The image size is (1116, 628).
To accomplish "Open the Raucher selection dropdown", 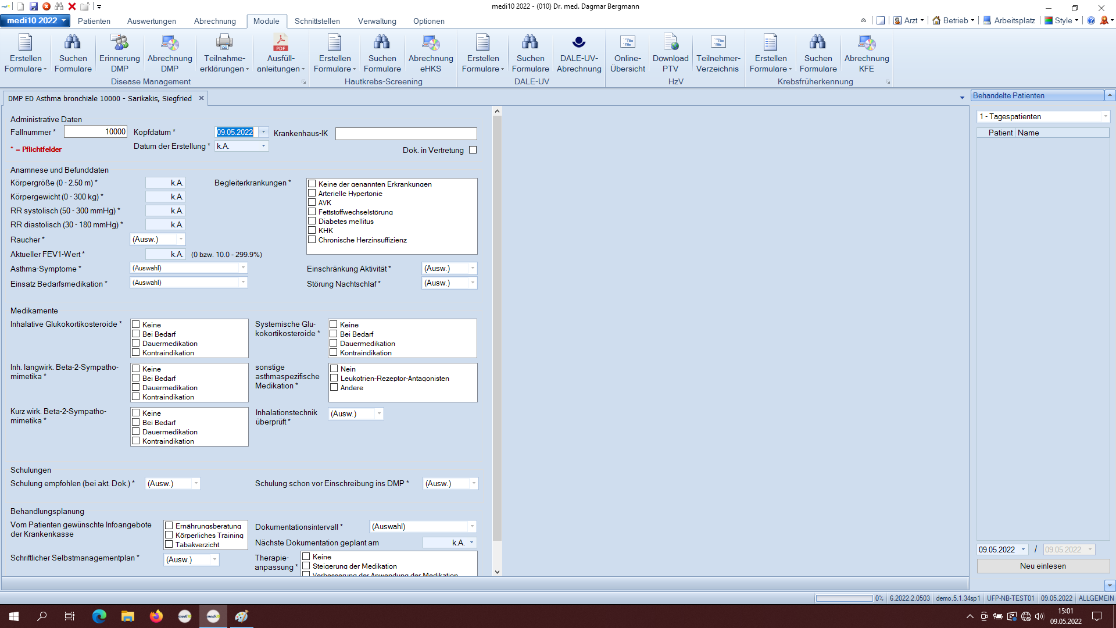I will point(180,239).
